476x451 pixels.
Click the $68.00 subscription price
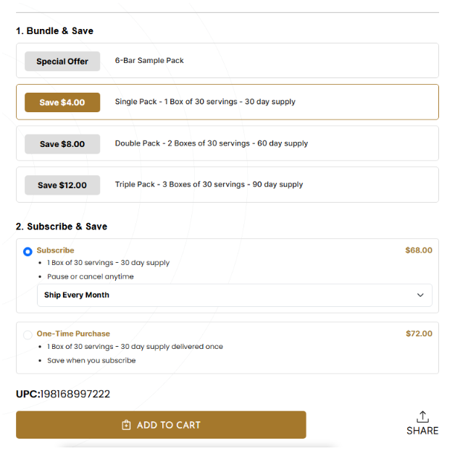tap(419, 250)
